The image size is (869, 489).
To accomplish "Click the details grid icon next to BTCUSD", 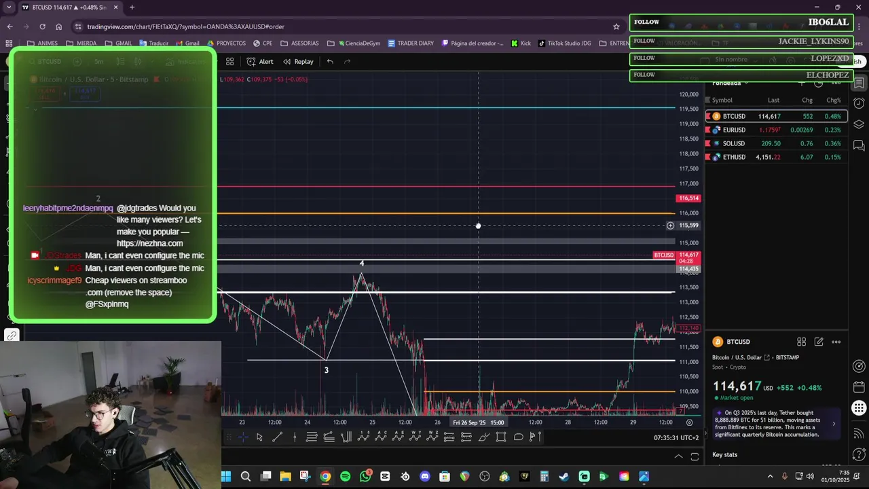I will [x=802, y=342].
